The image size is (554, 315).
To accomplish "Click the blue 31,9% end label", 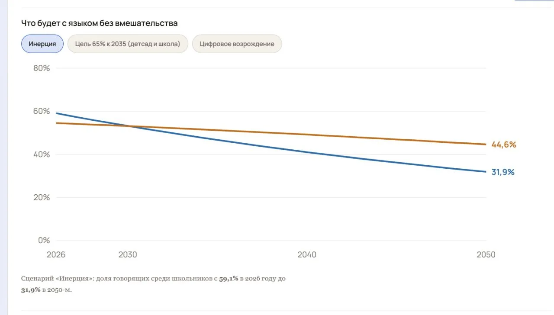I will click(503, 172).
